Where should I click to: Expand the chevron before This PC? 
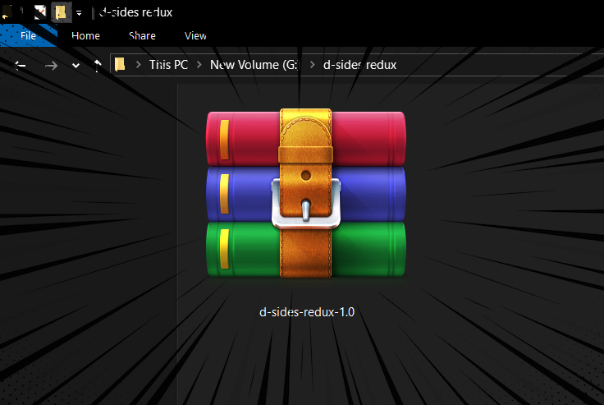(x=139, y=65)
